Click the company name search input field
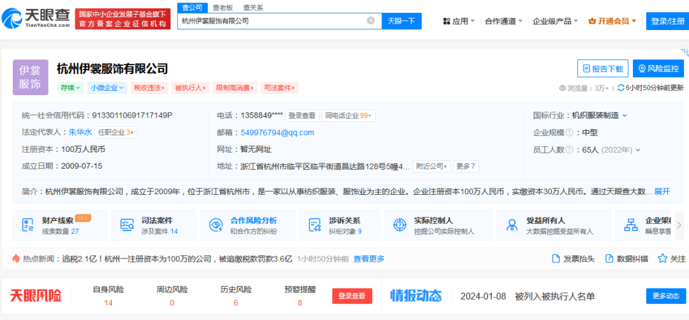Image resolution: width=689 pixels, height=320 pixels. (271, 20)
